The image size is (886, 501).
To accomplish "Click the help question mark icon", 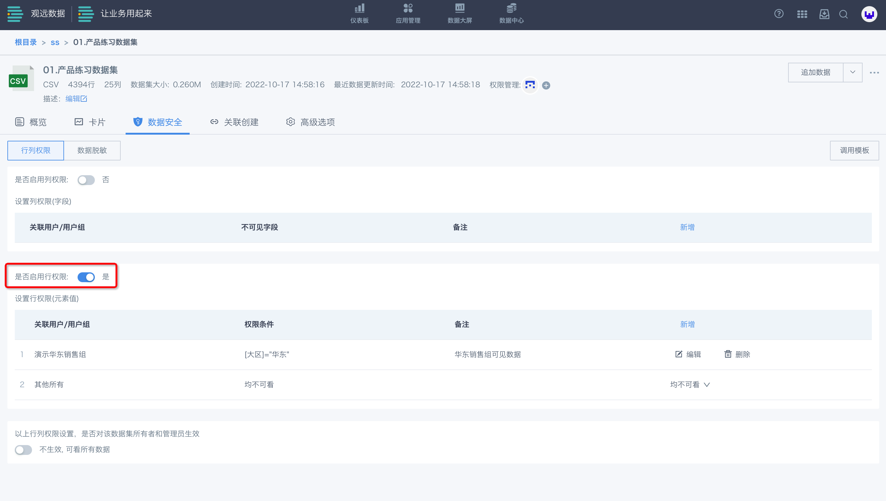I will click(779, 14).
